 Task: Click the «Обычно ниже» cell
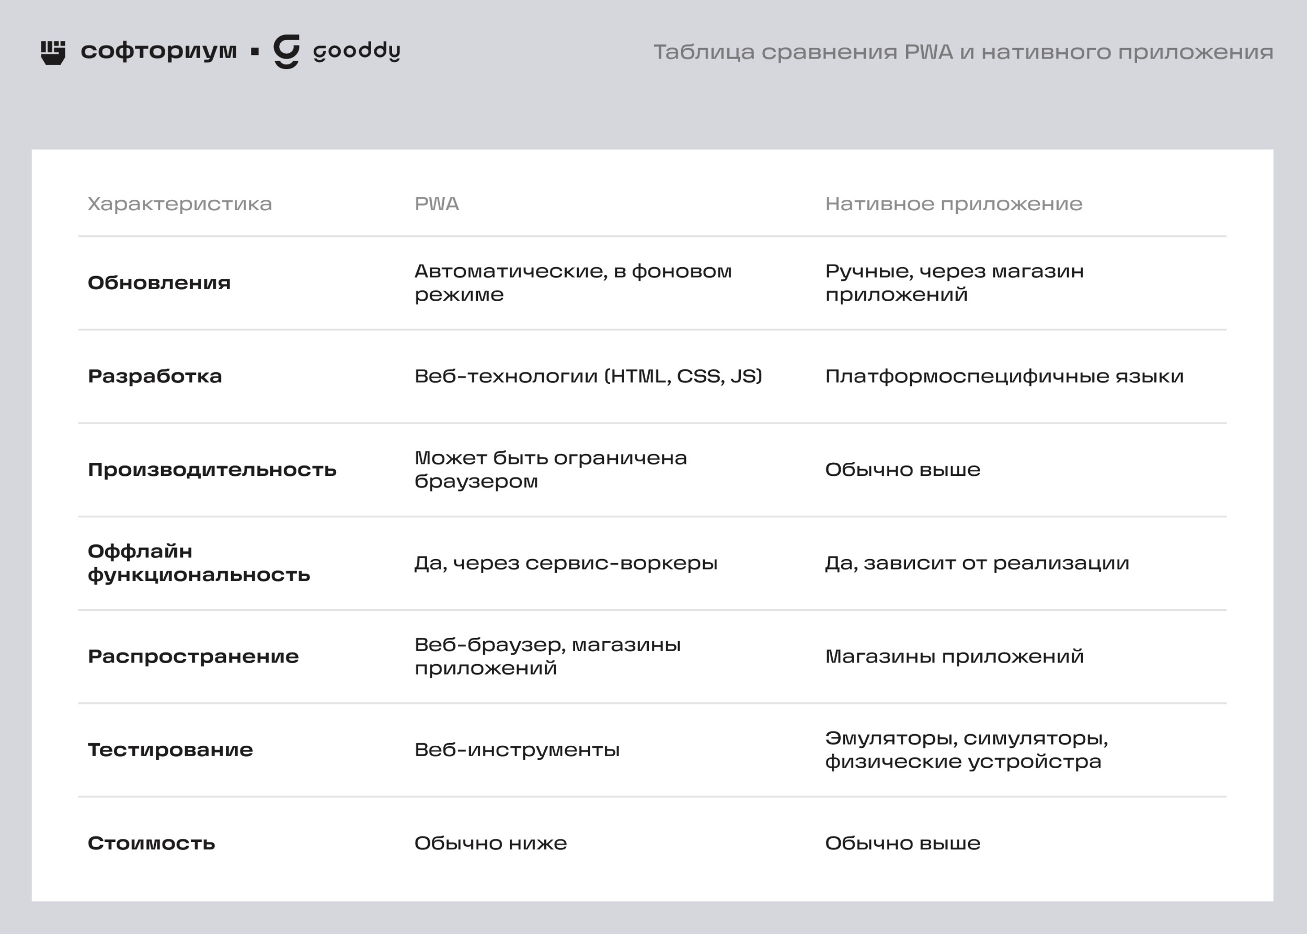click(x=490, y=843)
